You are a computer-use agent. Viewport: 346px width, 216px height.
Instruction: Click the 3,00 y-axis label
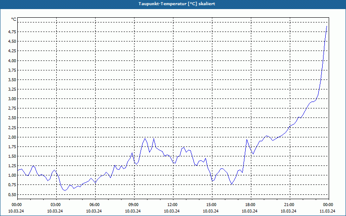click(12, 99)
